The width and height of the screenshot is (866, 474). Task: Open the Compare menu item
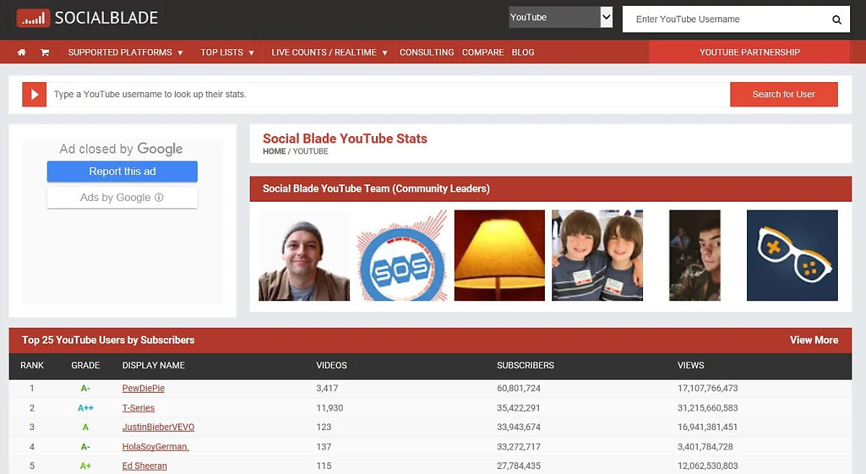(482, 52)
